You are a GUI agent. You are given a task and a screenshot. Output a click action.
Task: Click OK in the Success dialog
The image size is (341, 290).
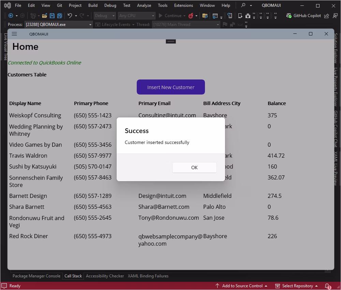pos(194,168)
